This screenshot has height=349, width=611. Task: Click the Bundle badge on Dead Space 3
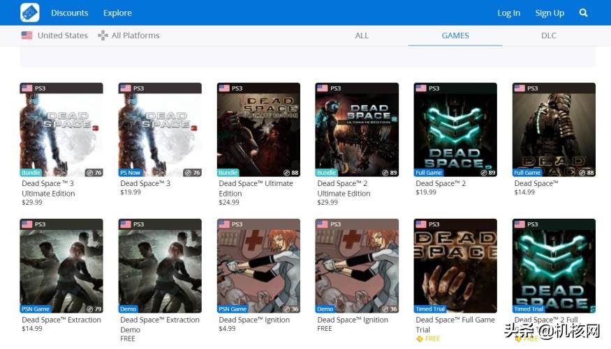click(31, 173)
